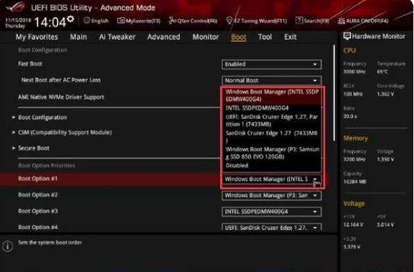The image size is (414, 272).
Task: Click the English language globe icon
Action: point(87,20)
